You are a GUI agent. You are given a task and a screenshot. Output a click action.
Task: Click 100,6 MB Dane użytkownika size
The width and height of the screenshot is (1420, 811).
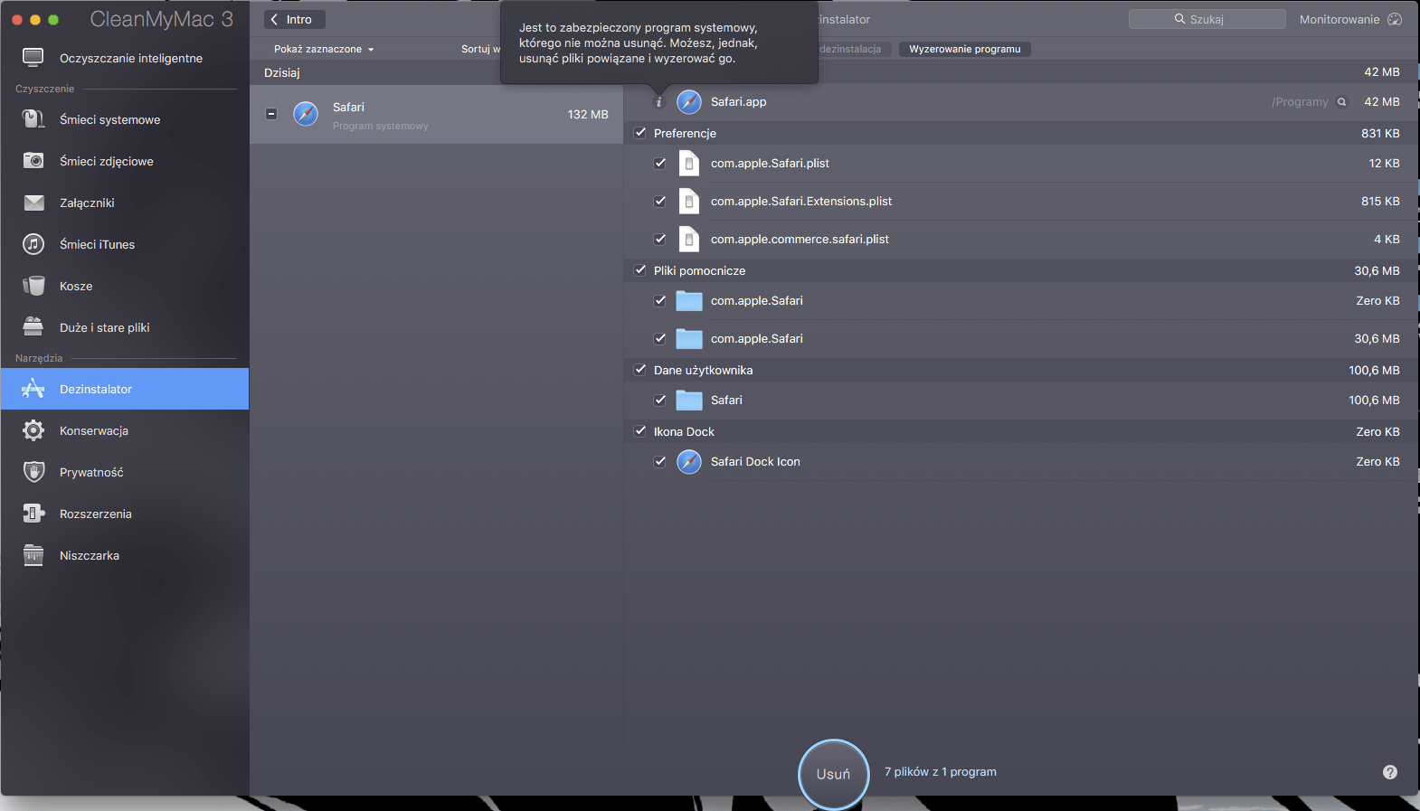click(1374, 370)
